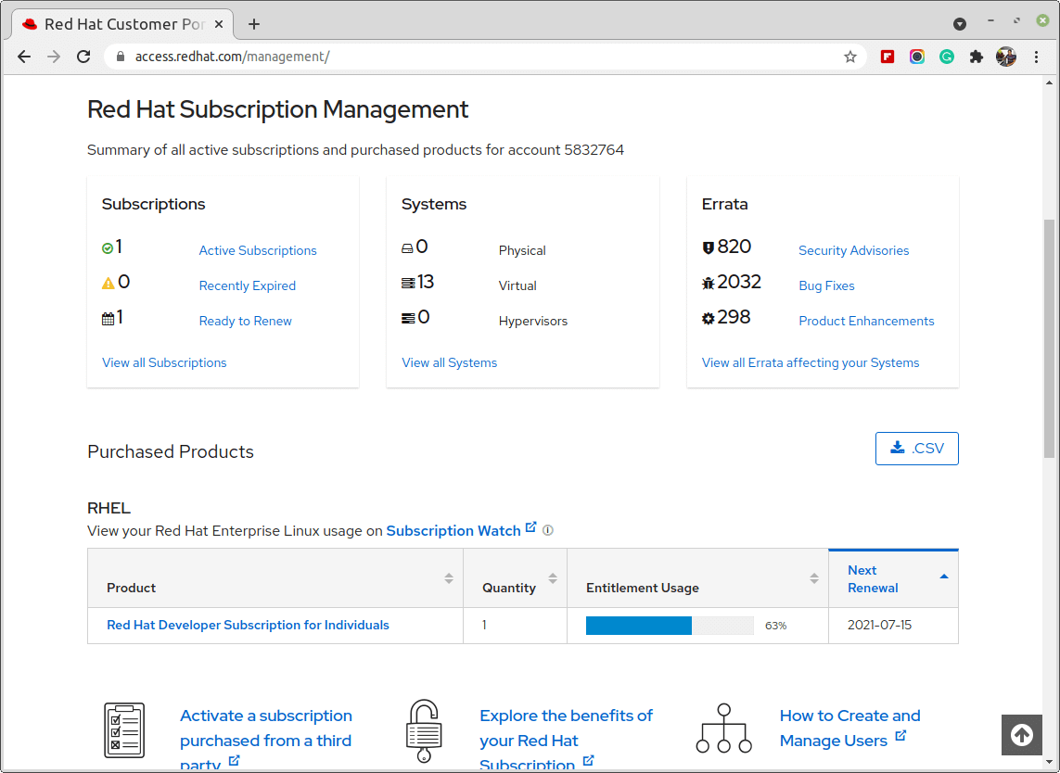
Task: Open Security Advisories link
Action: click(854, 250)
